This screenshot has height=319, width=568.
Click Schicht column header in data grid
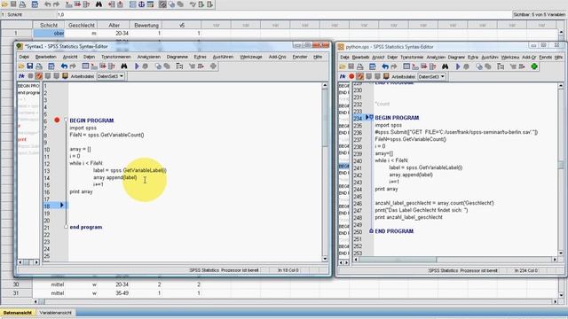pos(49,25)
